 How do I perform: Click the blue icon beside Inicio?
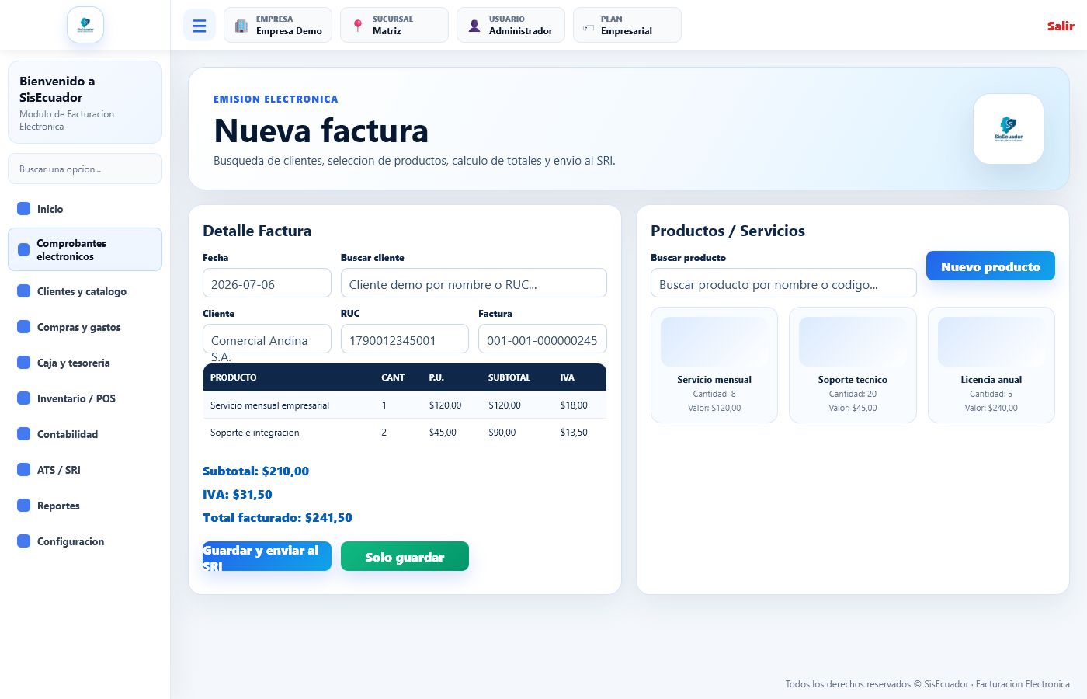click(24, 209)
